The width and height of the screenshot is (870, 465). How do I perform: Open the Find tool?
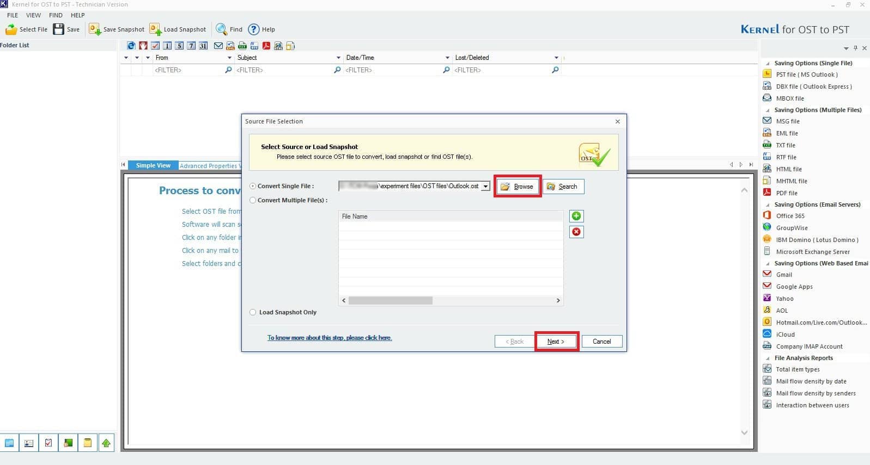click(x=229, y=29)
